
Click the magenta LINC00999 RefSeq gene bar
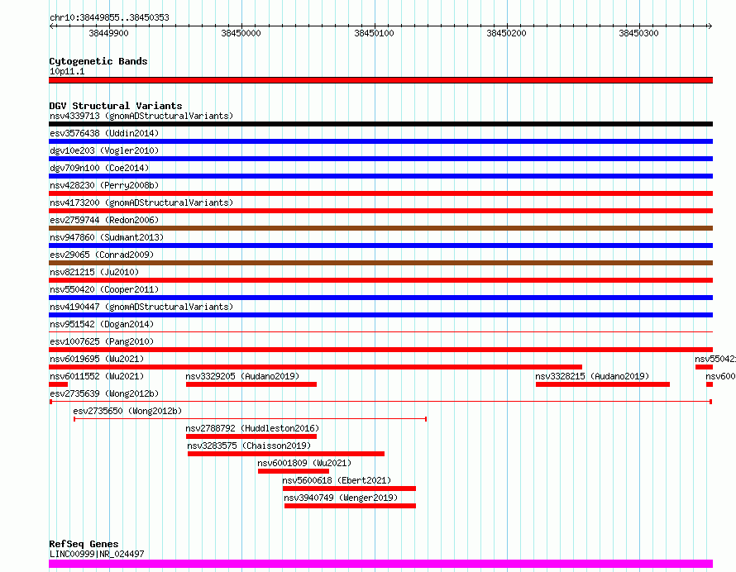(380, 564)
